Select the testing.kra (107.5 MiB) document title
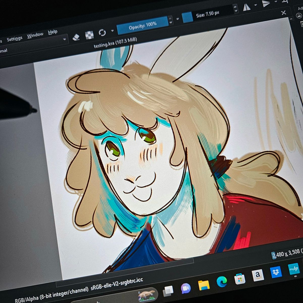 (x=115, y=43)
